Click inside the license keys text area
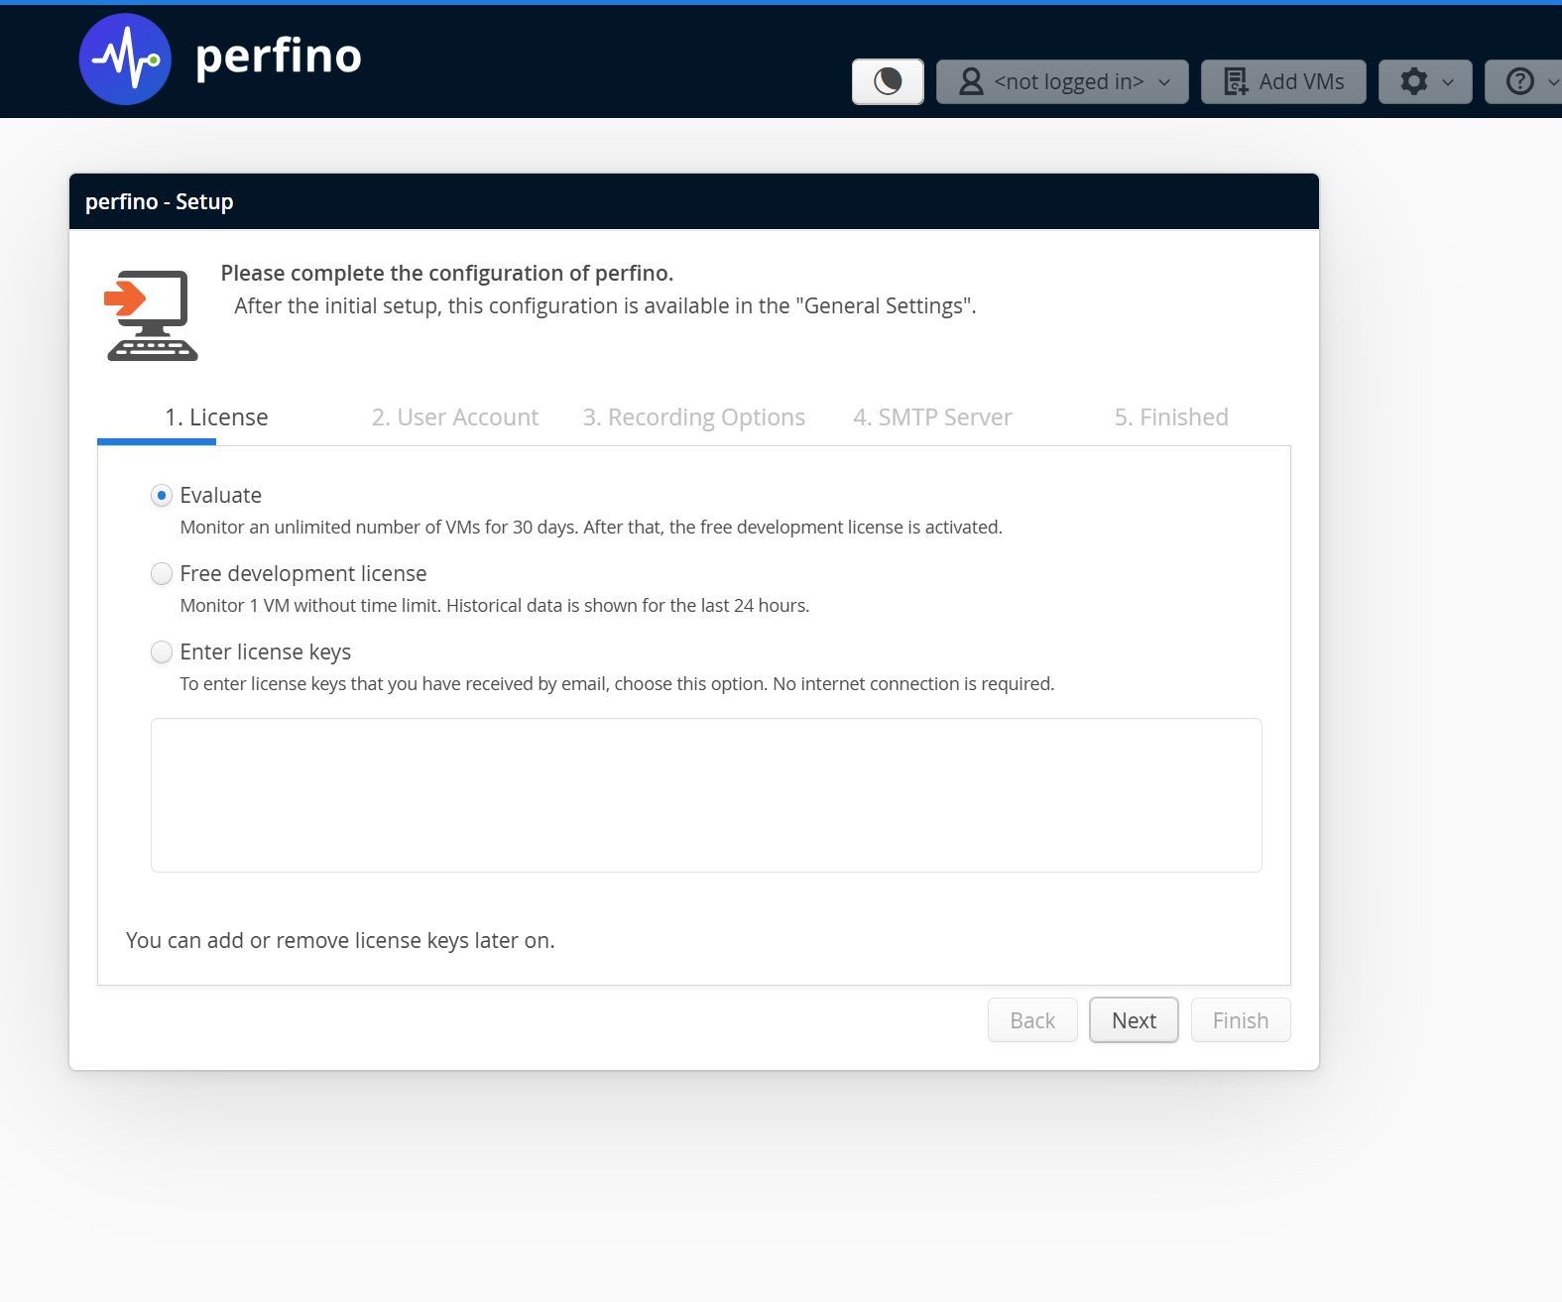1562x1302 pixels. (x=706, y=795)
